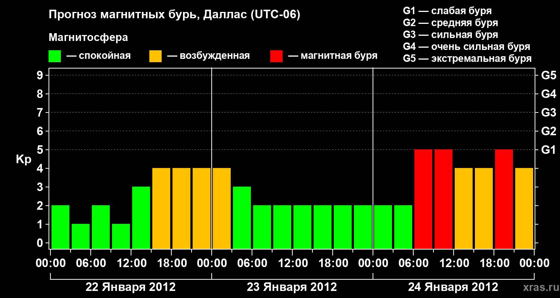Select the 00:00–03:00 orange bar on 23 January

click(x=222, y=208)
